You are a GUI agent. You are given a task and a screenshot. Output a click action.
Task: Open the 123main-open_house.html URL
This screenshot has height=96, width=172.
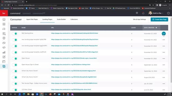[x=74, y=58]
